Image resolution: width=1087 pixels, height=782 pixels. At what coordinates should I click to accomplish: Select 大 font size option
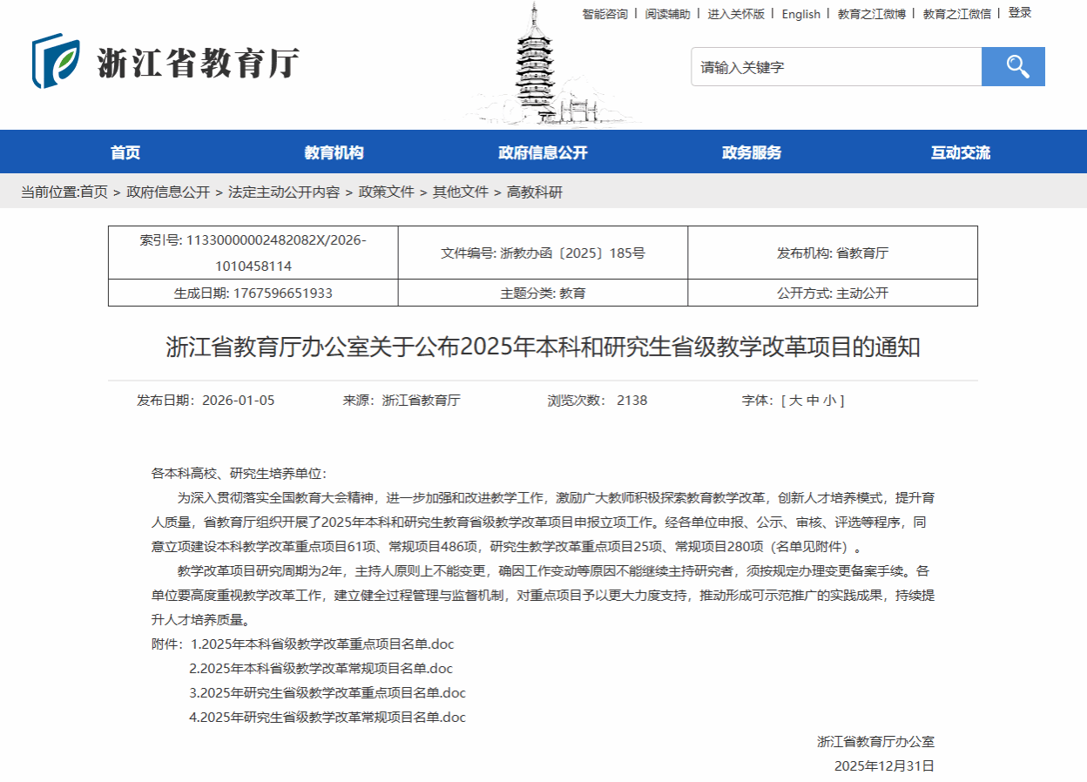click(x=797, y=401)
